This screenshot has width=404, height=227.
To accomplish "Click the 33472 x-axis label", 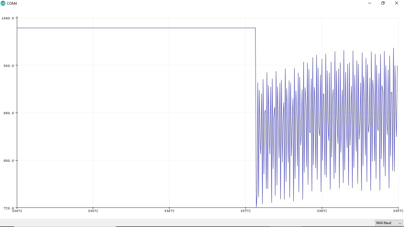I will pos(17,211).
